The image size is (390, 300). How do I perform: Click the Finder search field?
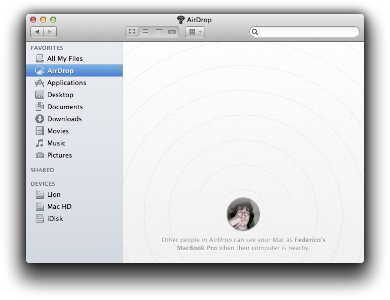click(305, 32)
